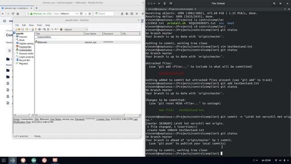Click New database icon in KeePass toolbar
The width and height of the screenshot is (291, 164).
point(15,29)
